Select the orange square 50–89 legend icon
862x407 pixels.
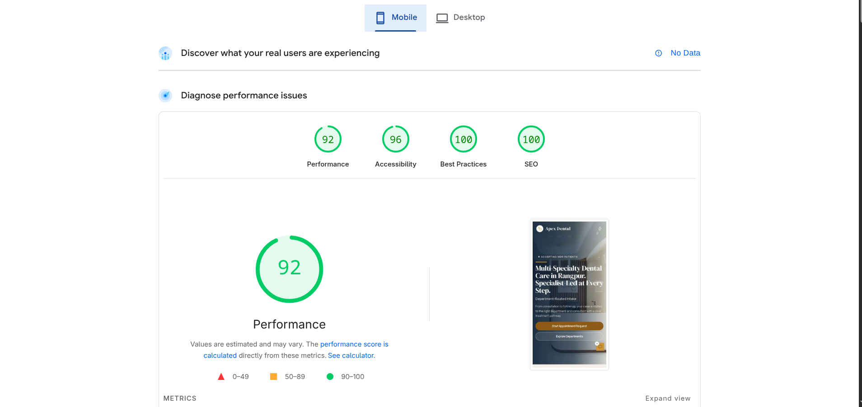273,376
